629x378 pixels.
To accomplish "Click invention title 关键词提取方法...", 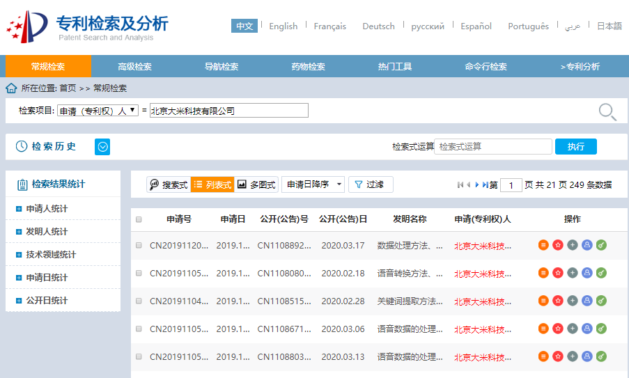I will click(410, 301).
